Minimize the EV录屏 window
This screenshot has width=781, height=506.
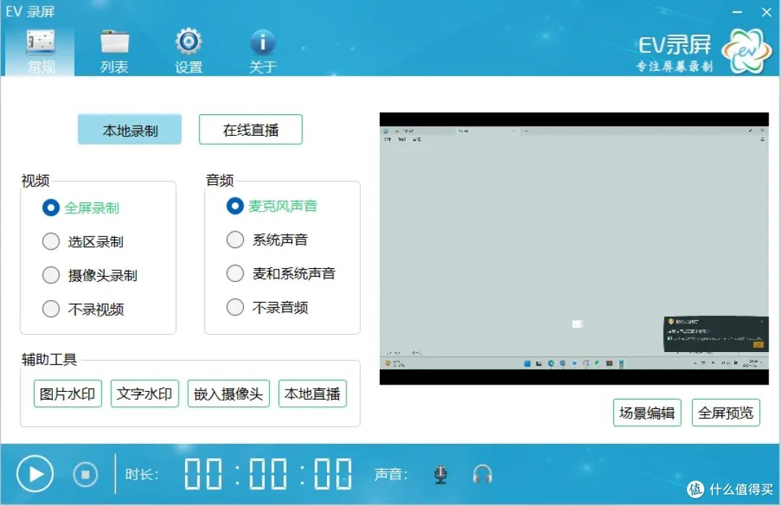click(x=737, y=12)
